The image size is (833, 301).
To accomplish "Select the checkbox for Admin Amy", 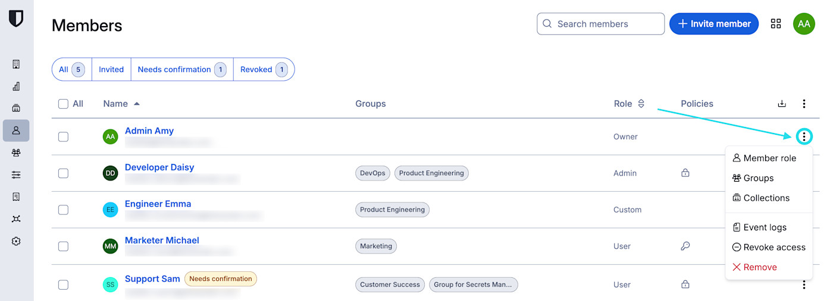I will (x=63, y=137).
